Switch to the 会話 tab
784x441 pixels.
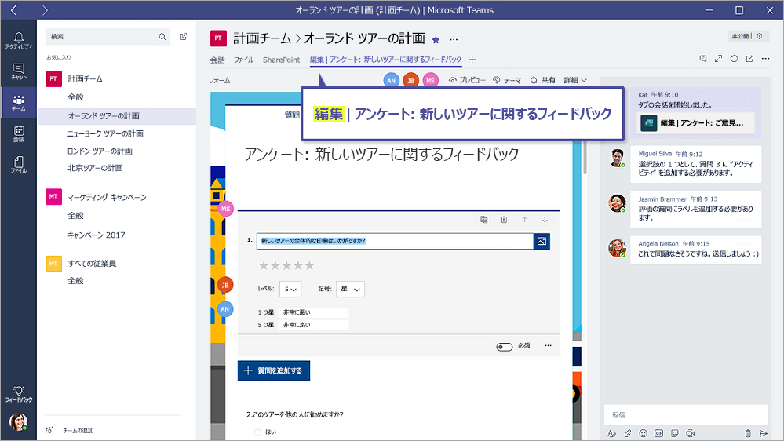pos(217,60)
